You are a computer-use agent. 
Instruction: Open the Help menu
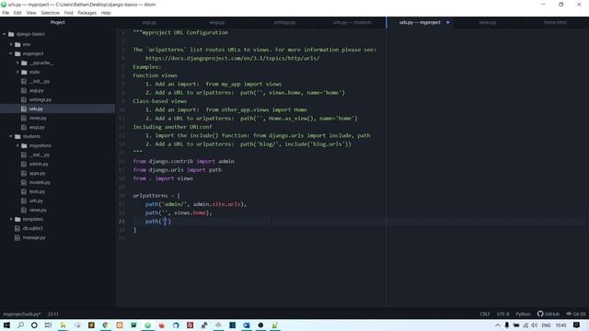pyautogui.click(x=106, y=13)
